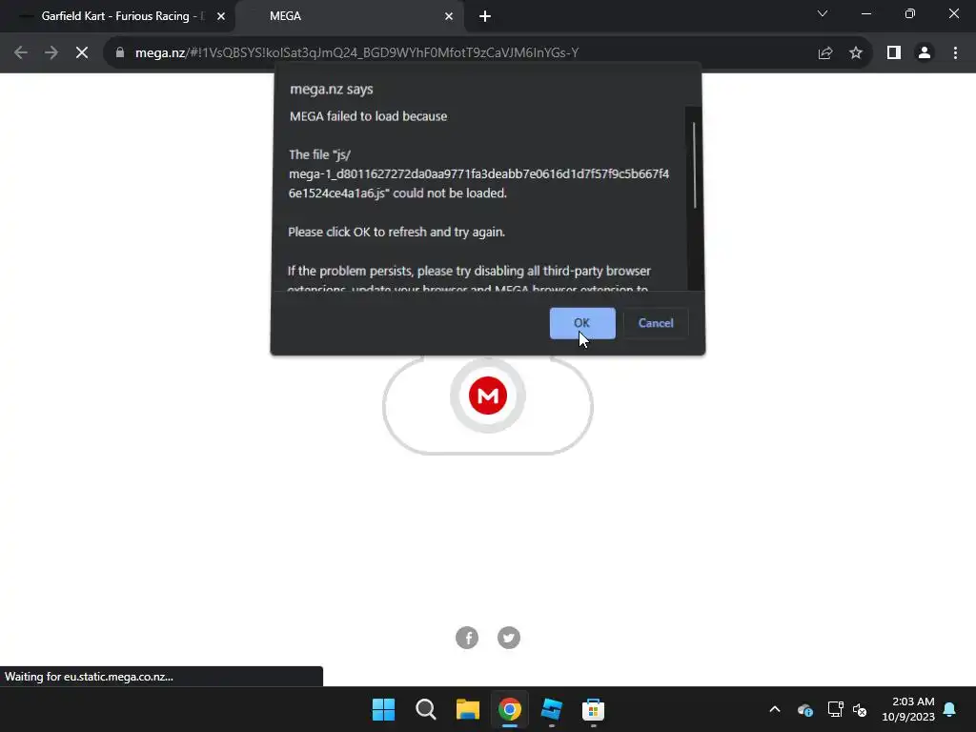Restore down the Chrome window
The image size is (976, 732).
coord(910,13)
